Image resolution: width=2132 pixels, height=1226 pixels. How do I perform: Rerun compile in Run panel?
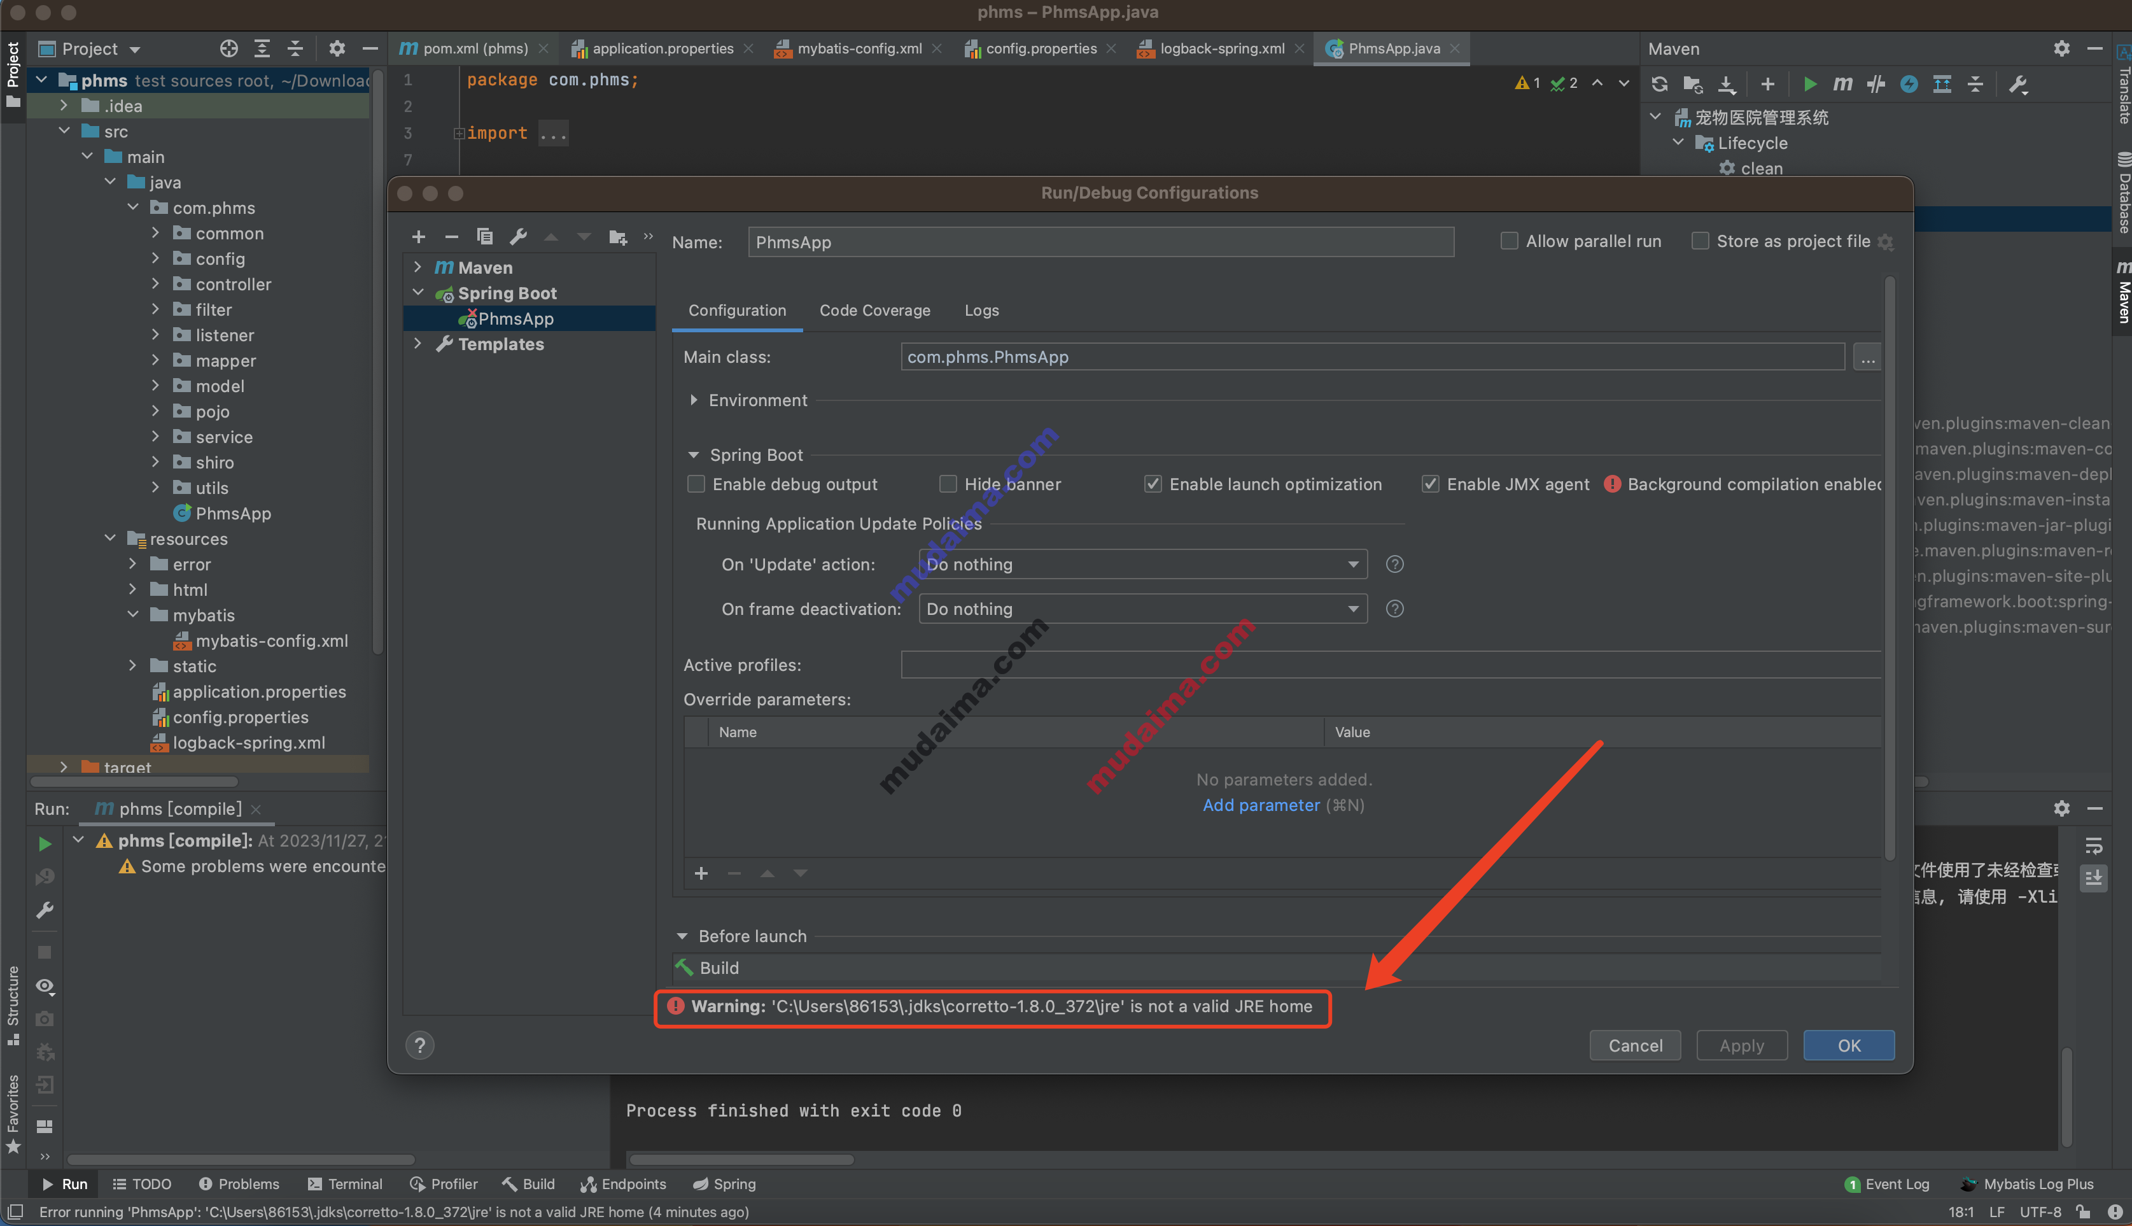45,843
